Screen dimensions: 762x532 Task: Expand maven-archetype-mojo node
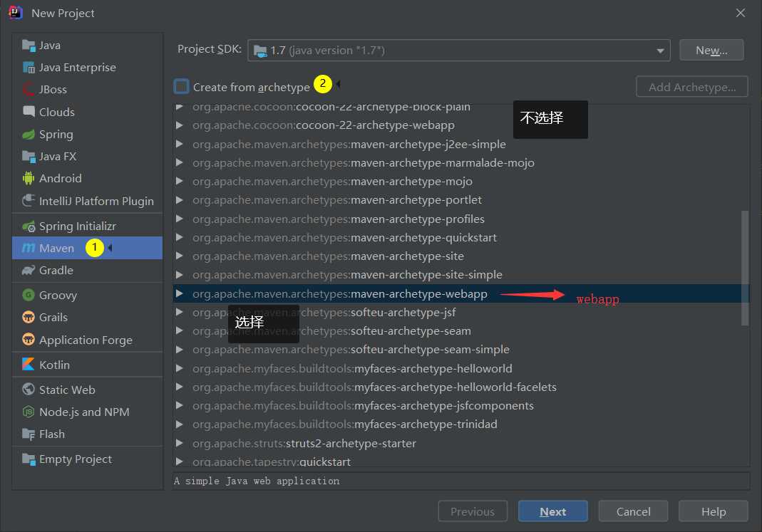click(180, 182)
